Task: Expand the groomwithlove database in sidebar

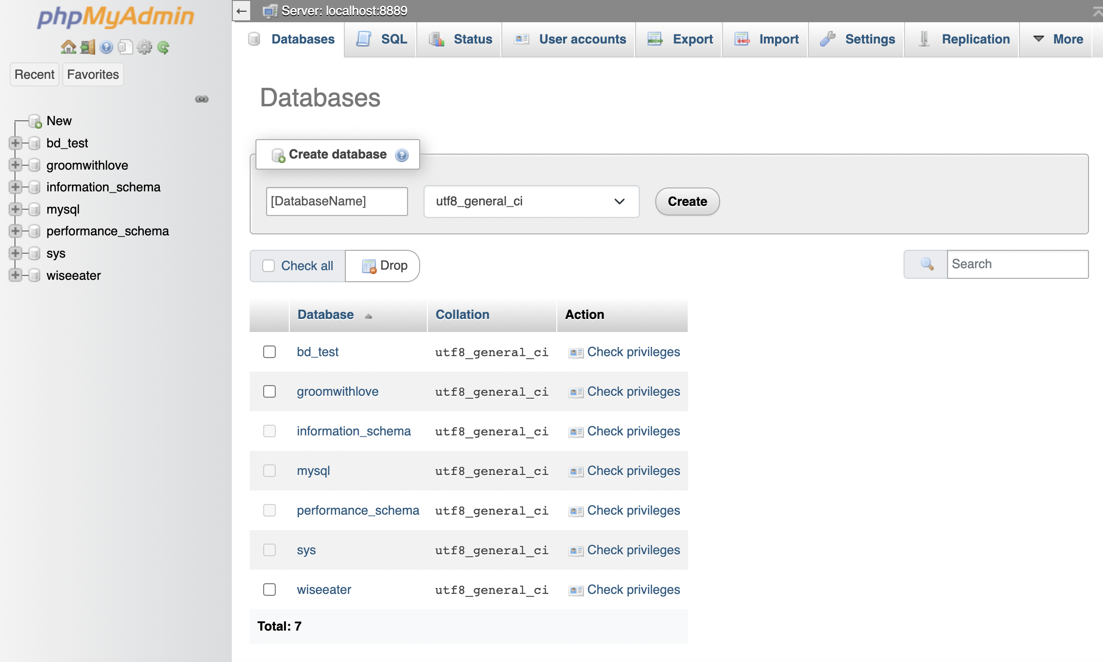Action: pos(15,165)
